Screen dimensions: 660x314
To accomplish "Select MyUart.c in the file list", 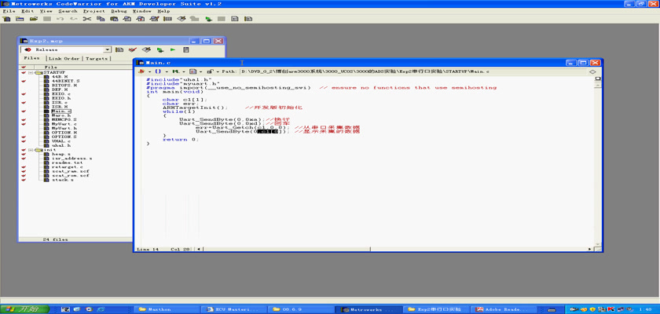I will (x=64, y=124).
